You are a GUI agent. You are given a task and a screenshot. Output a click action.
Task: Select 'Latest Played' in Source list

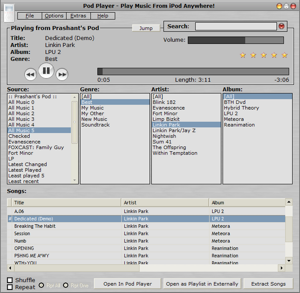pos(39,170)
